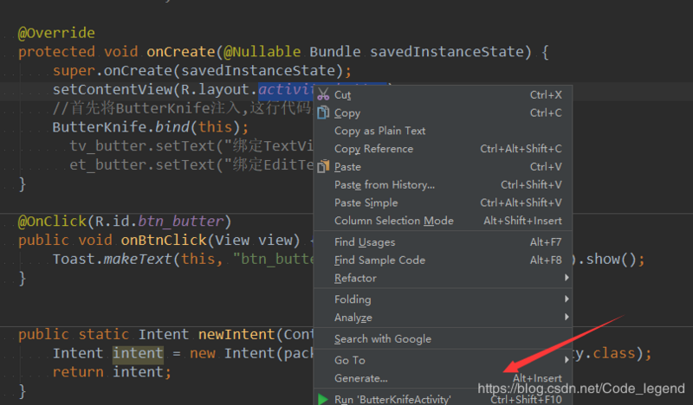This screenshot has height=405, width=693.
Task: Run 'ButterKnifeActivity' from the menu
Action: coord(443,399)
